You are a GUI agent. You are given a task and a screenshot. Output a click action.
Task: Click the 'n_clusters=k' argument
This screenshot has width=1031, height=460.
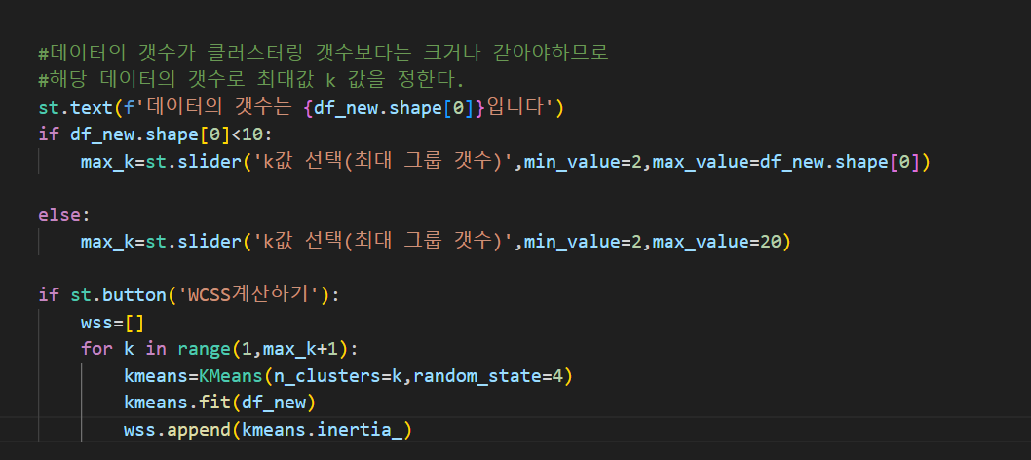[x=337, y=376]
